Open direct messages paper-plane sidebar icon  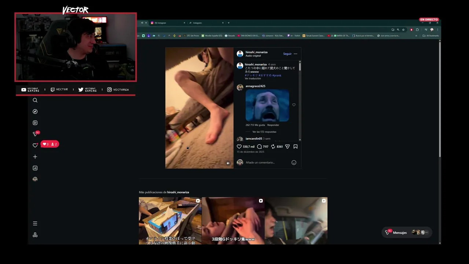point(35,134)
